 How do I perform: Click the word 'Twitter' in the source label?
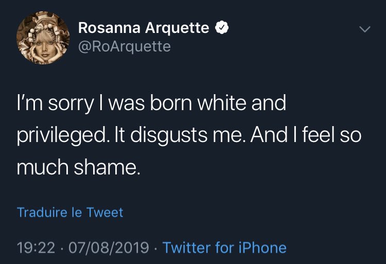click(186, 248)
